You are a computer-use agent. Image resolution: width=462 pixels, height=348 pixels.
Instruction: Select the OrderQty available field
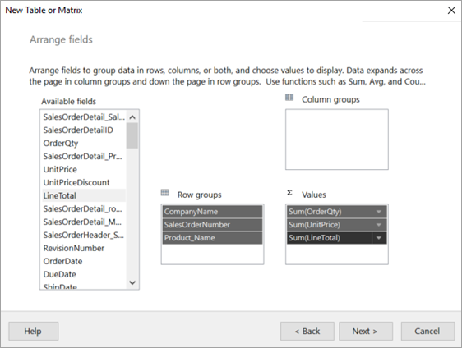coord(84,144)
